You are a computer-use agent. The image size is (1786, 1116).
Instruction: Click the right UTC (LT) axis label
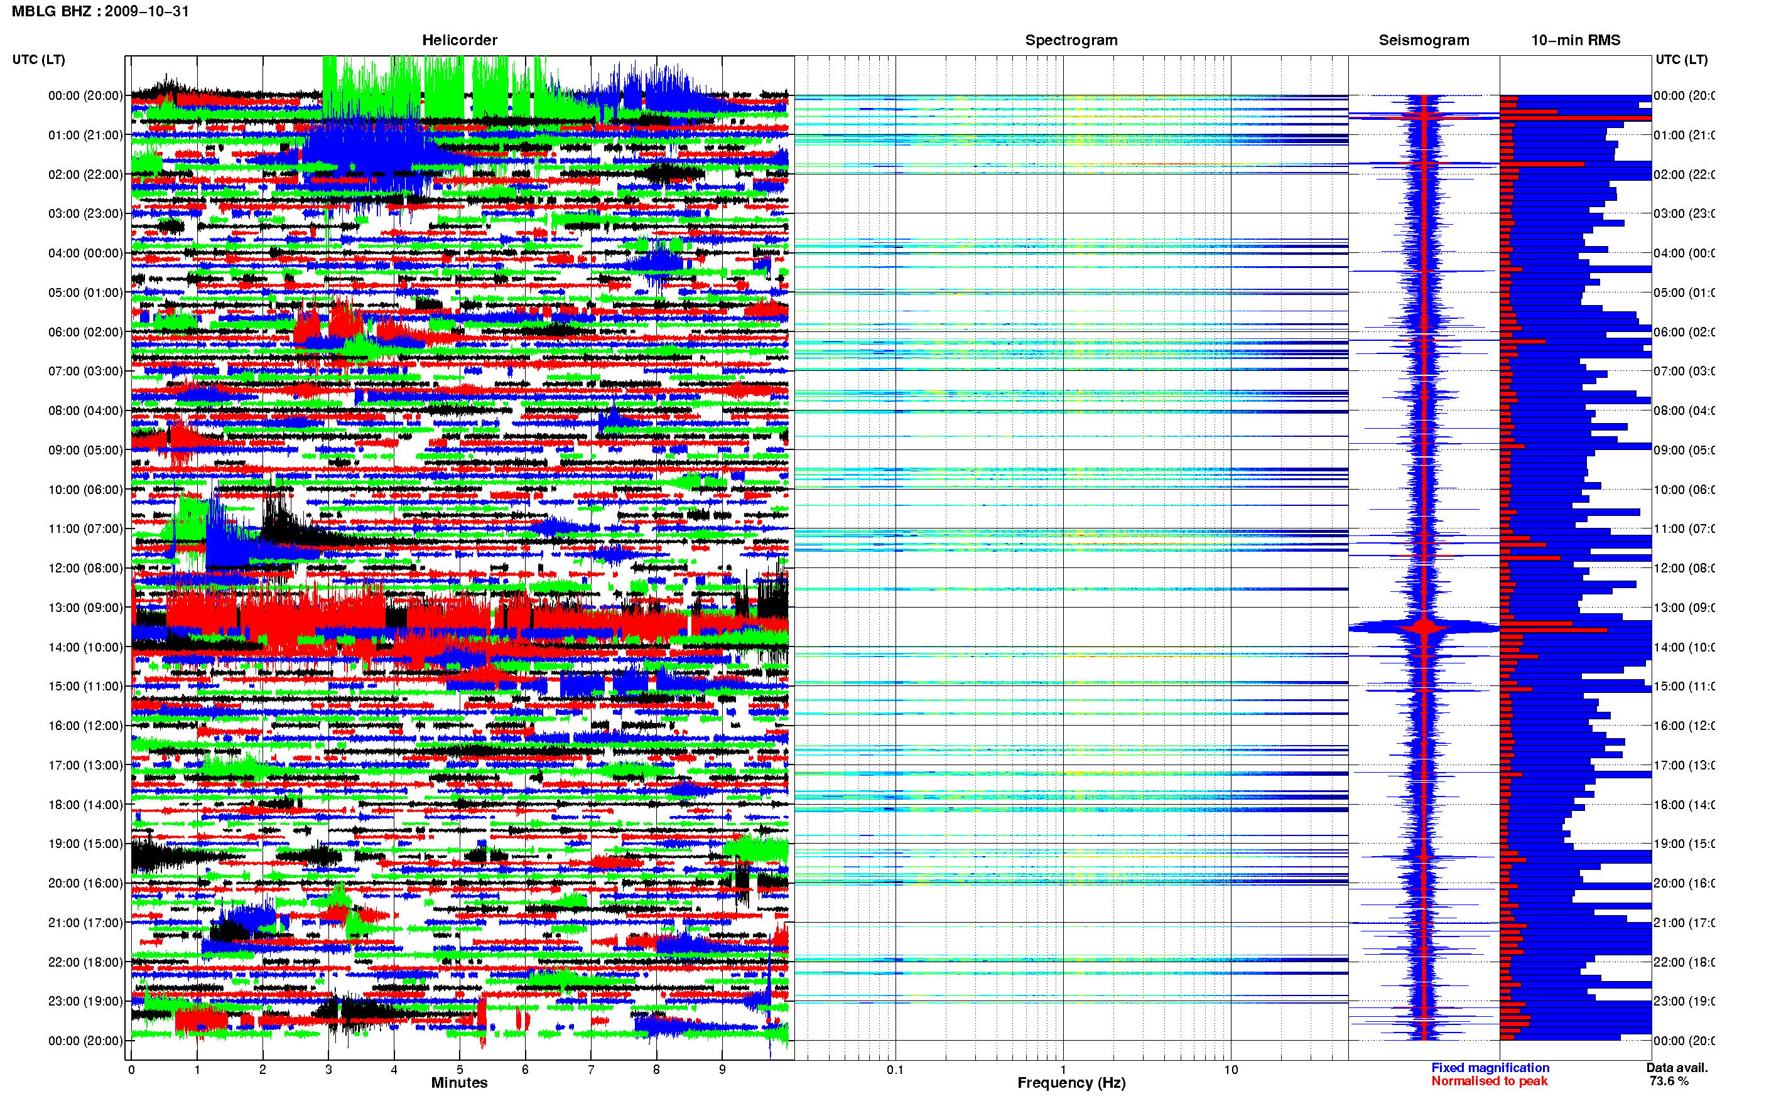[x=1681, y=59]
